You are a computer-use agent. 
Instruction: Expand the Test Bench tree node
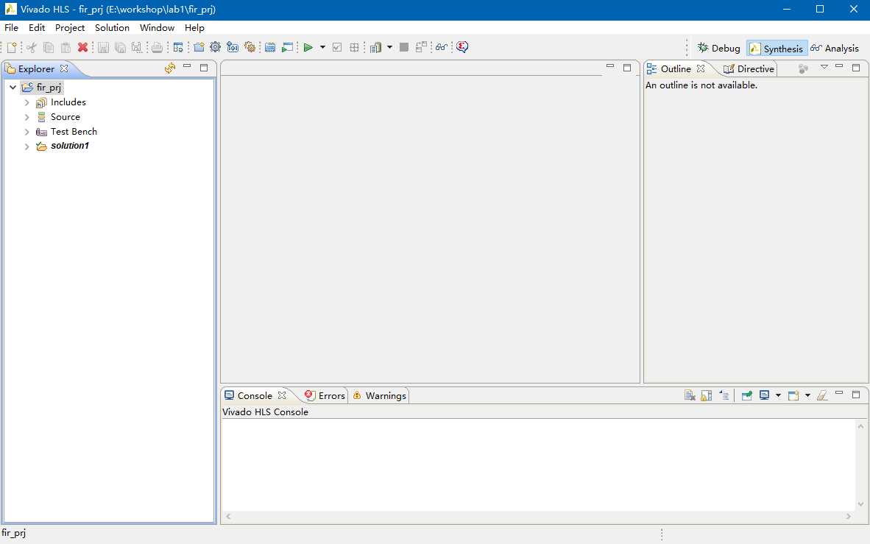26,132
